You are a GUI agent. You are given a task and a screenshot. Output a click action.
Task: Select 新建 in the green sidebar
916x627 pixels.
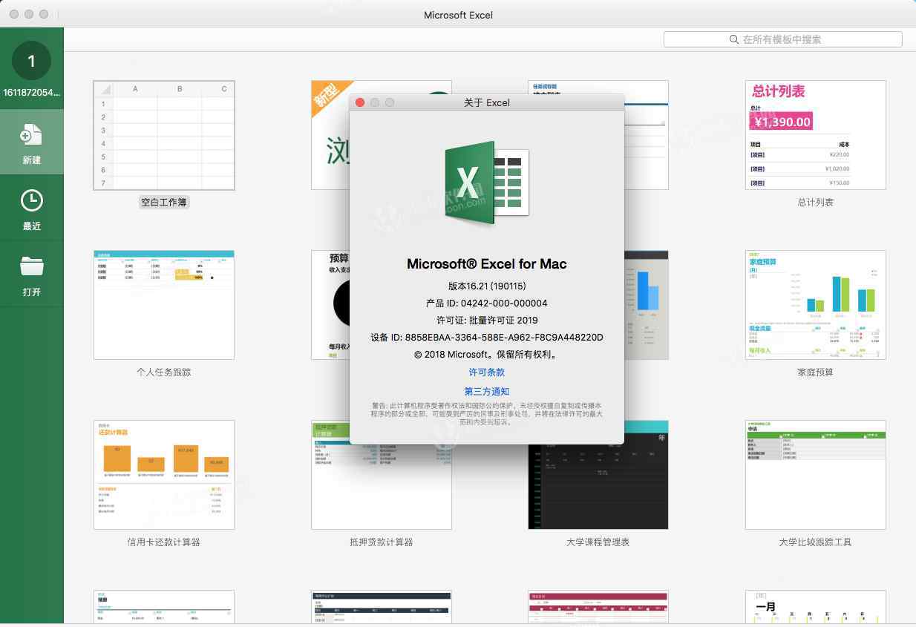click(31, 142)
